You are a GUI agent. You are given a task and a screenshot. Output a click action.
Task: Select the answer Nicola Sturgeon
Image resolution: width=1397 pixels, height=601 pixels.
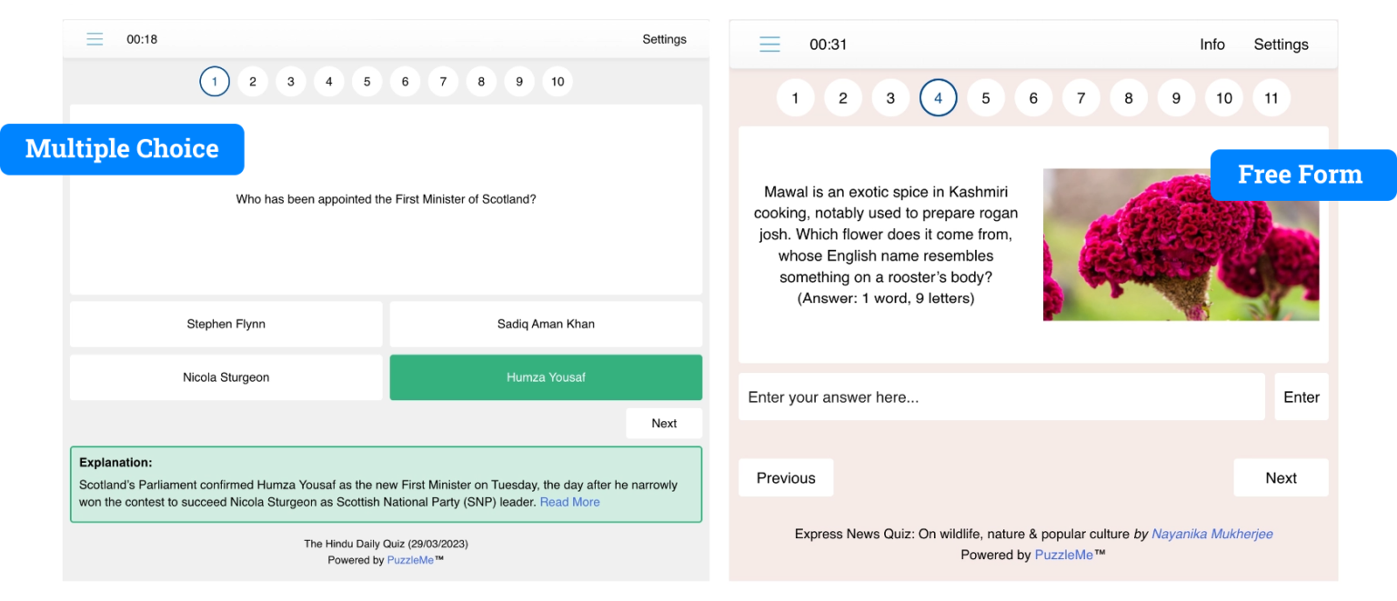[226, 377]
